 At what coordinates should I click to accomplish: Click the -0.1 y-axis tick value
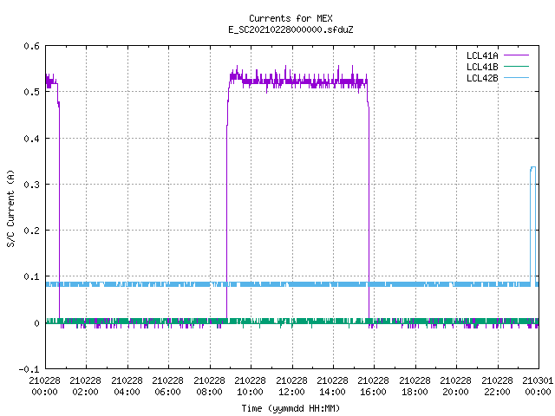tap(29, 369)
